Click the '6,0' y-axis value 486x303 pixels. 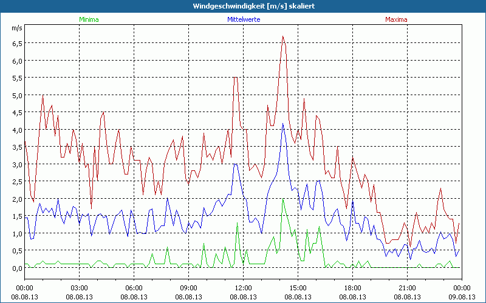[x=18, y=61]
